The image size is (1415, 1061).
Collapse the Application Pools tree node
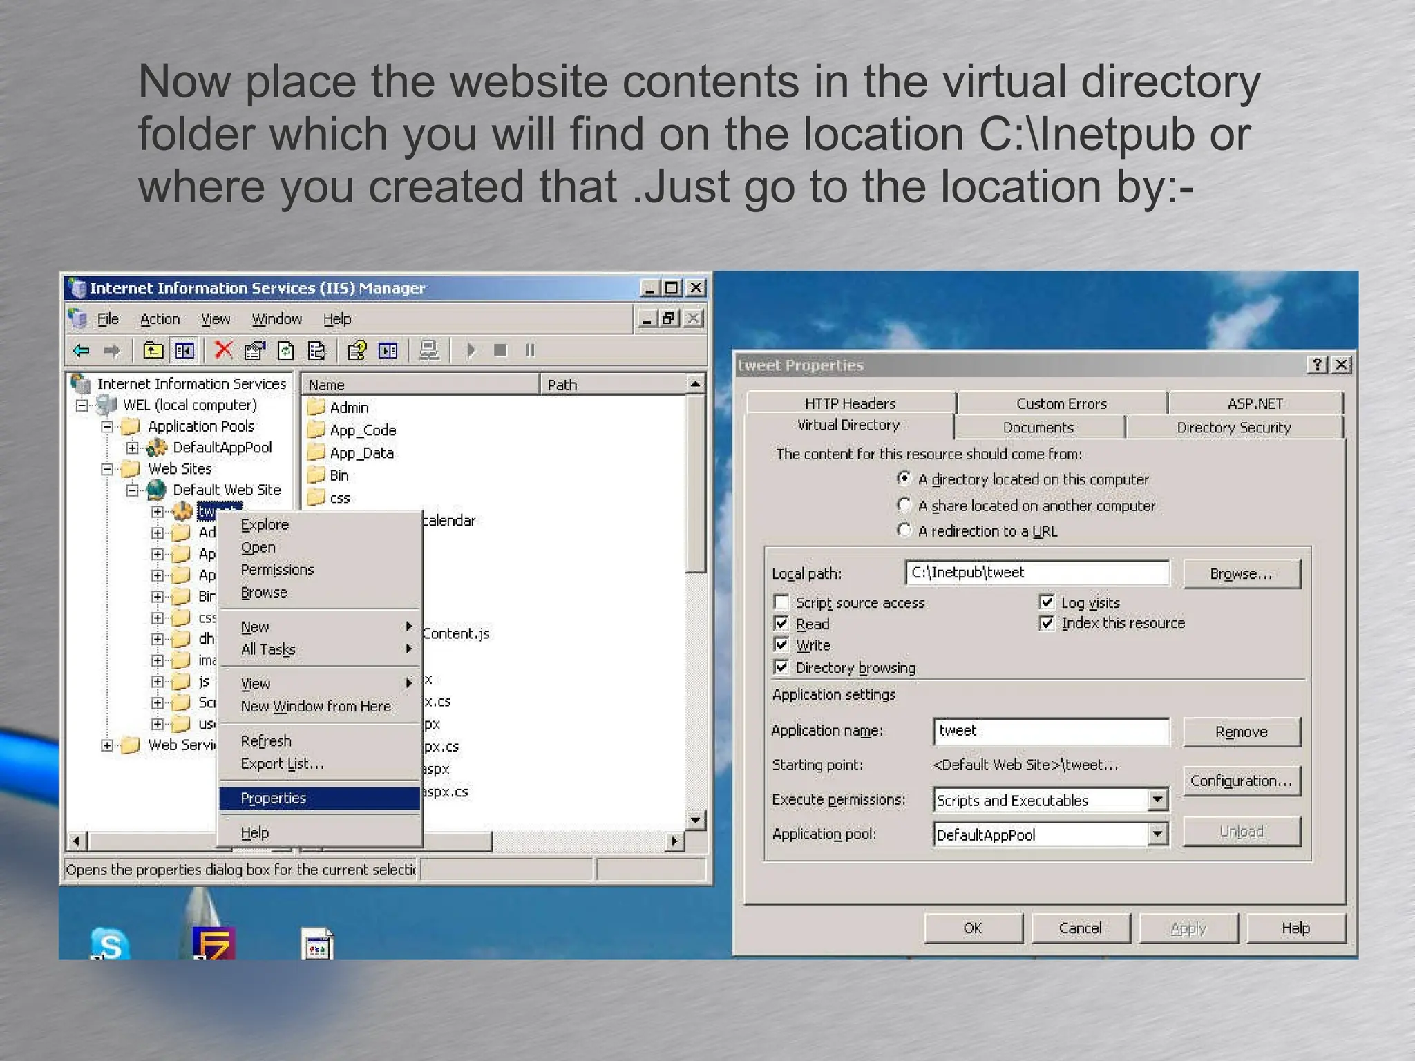(107, 427)
